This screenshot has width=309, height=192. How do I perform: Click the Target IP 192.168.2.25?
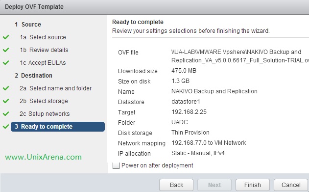(189, 112)
